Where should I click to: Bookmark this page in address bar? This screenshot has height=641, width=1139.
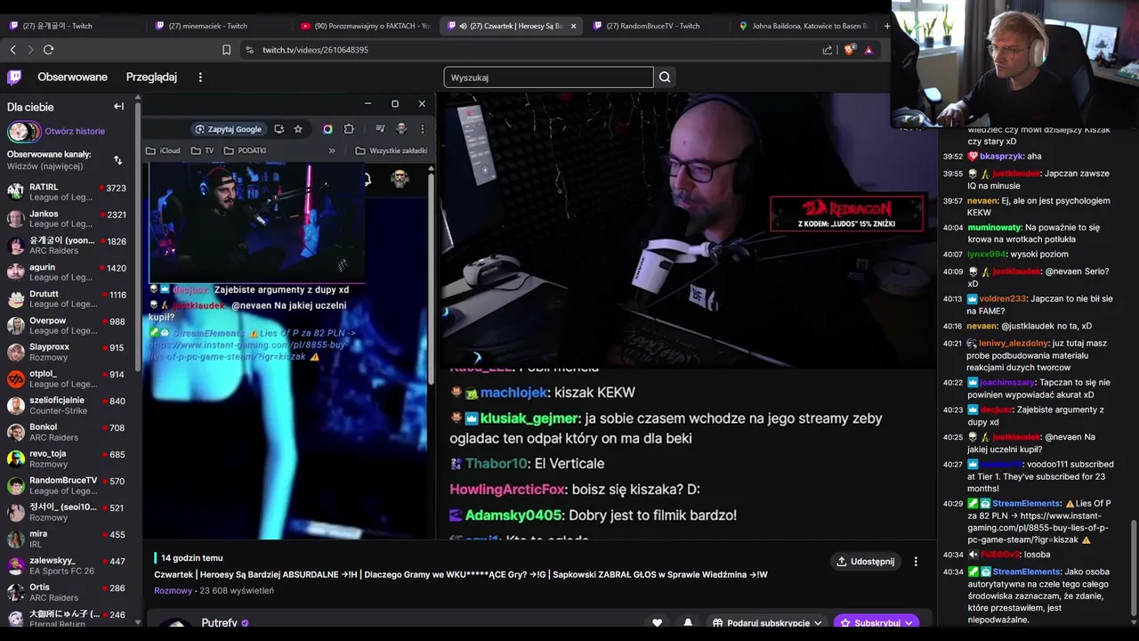click(x=226, y=50)
